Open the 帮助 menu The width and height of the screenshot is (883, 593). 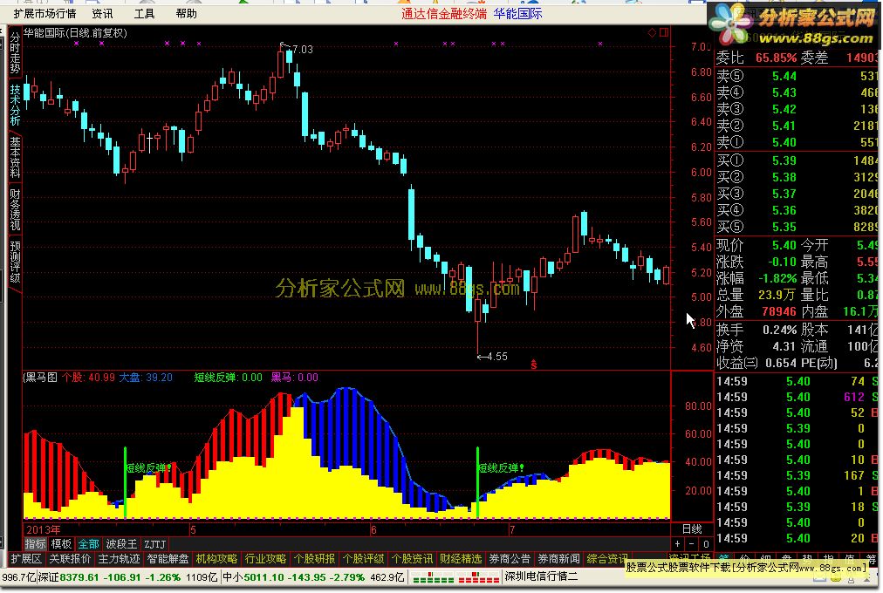(x=187, y=13)
